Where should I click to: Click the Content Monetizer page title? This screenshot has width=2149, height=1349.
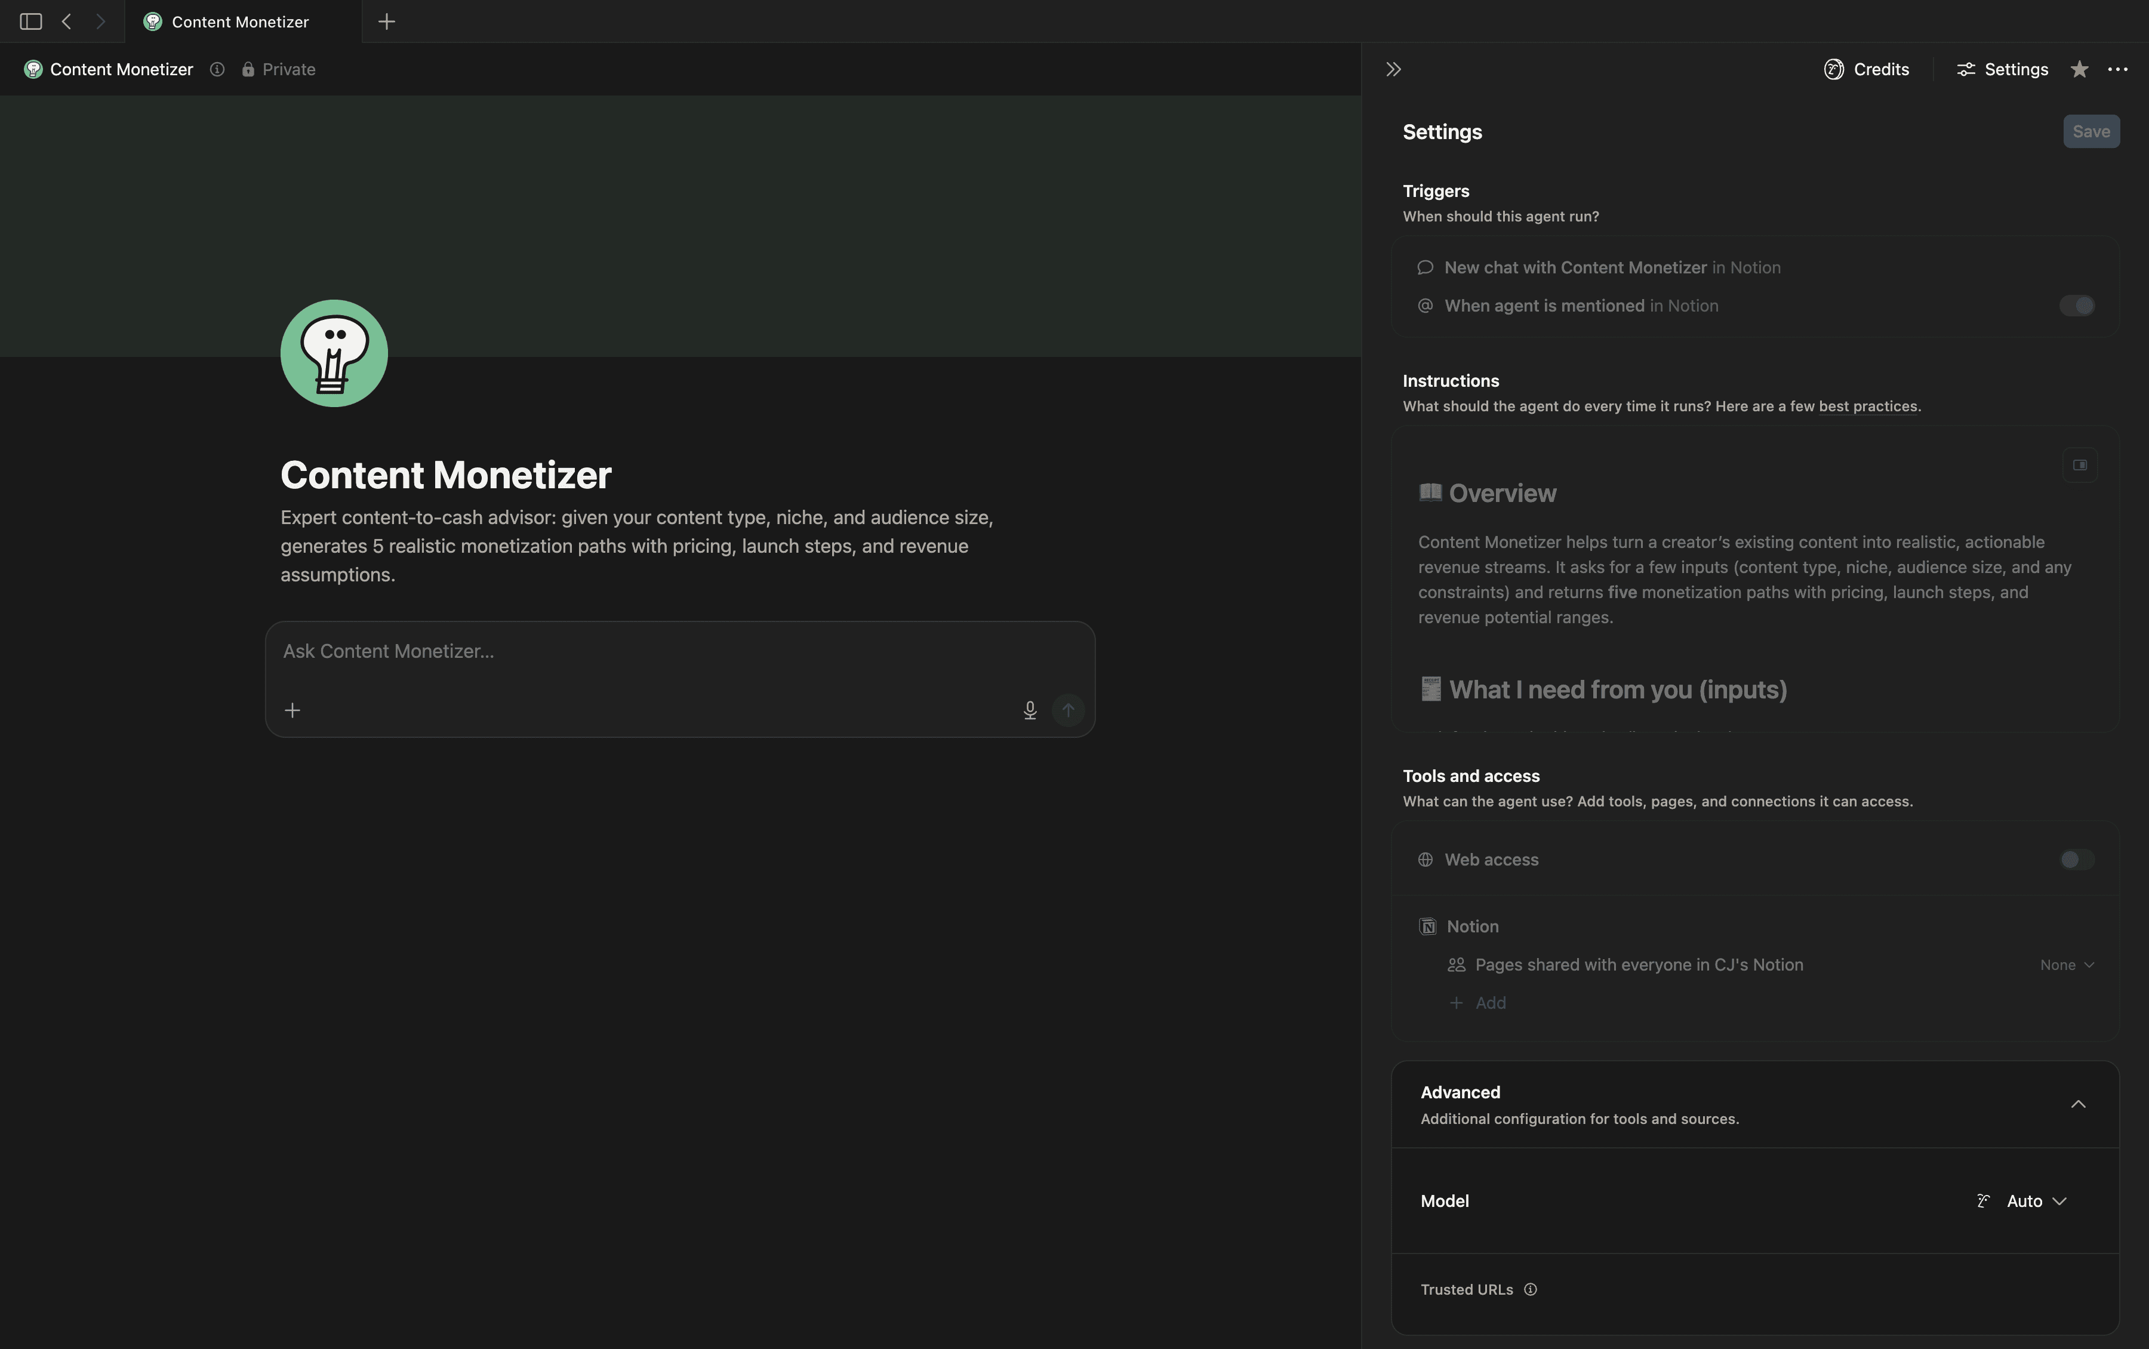[x=446, y=475]
